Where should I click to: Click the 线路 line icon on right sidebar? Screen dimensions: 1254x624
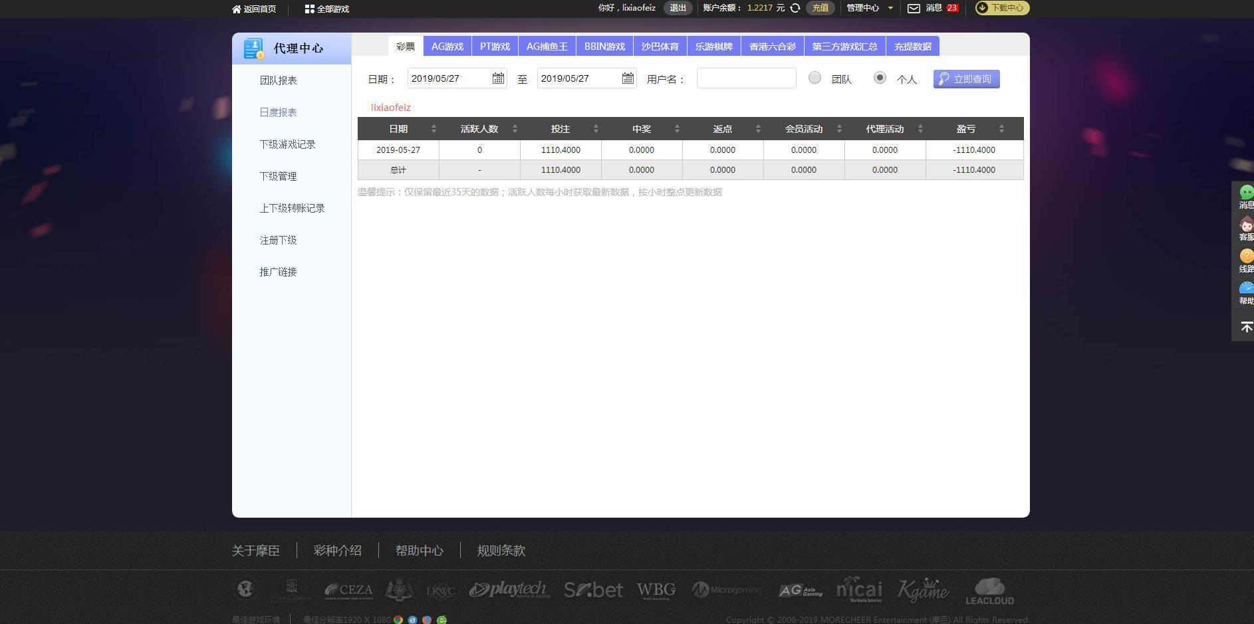1245,257
